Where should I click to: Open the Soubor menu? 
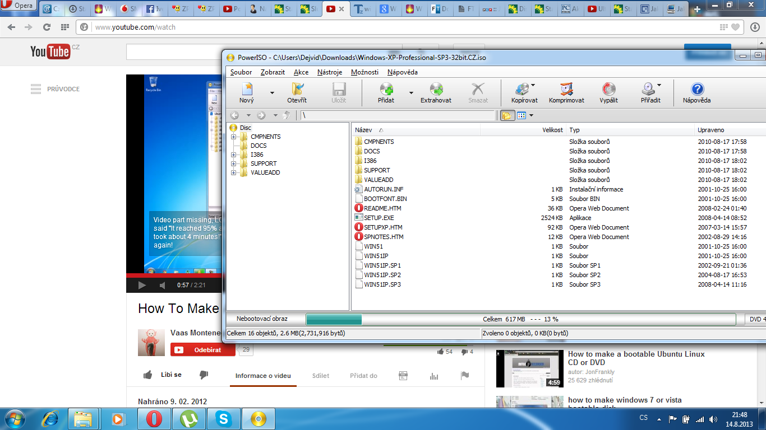click(x=241, y=72)
